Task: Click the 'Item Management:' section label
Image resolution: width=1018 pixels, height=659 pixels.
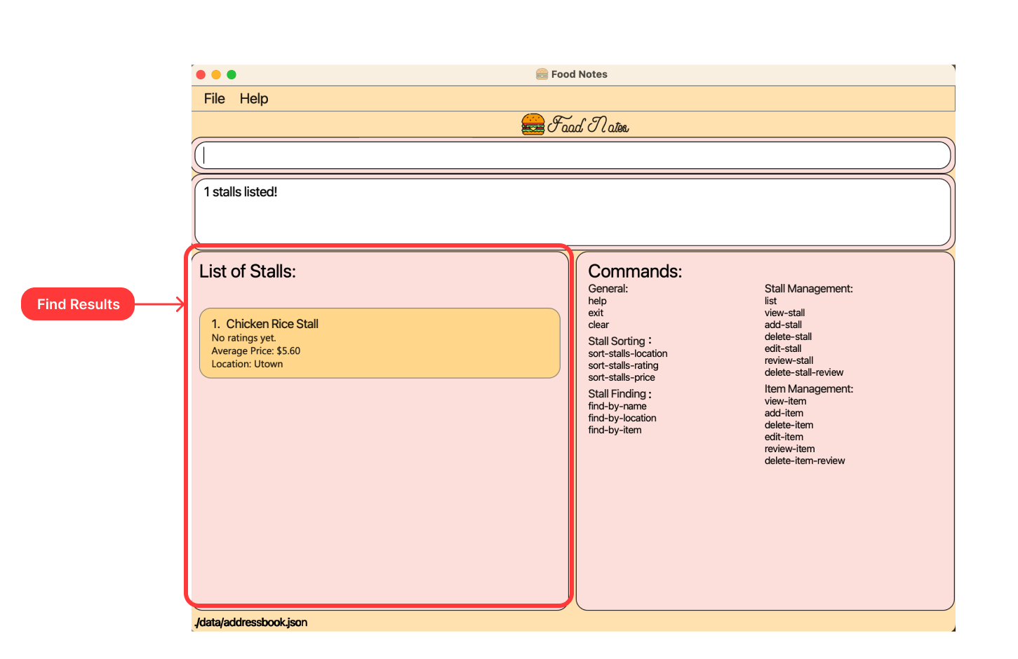Action: 809,389
